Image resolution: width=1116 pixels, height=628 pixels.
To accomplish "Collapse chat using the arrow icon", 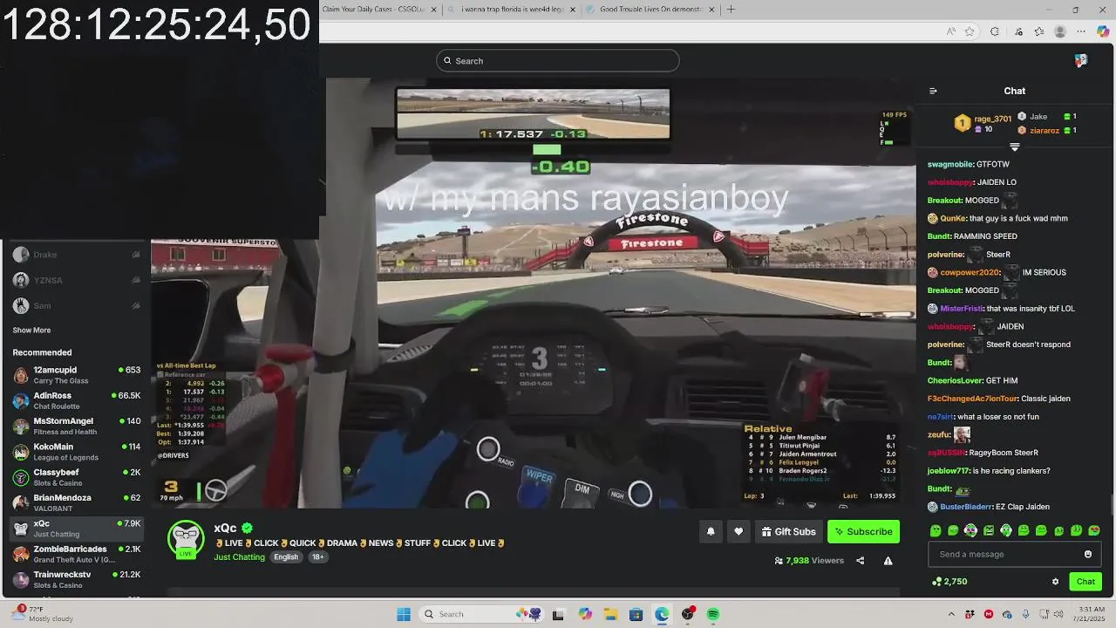I will coord(933,91).
